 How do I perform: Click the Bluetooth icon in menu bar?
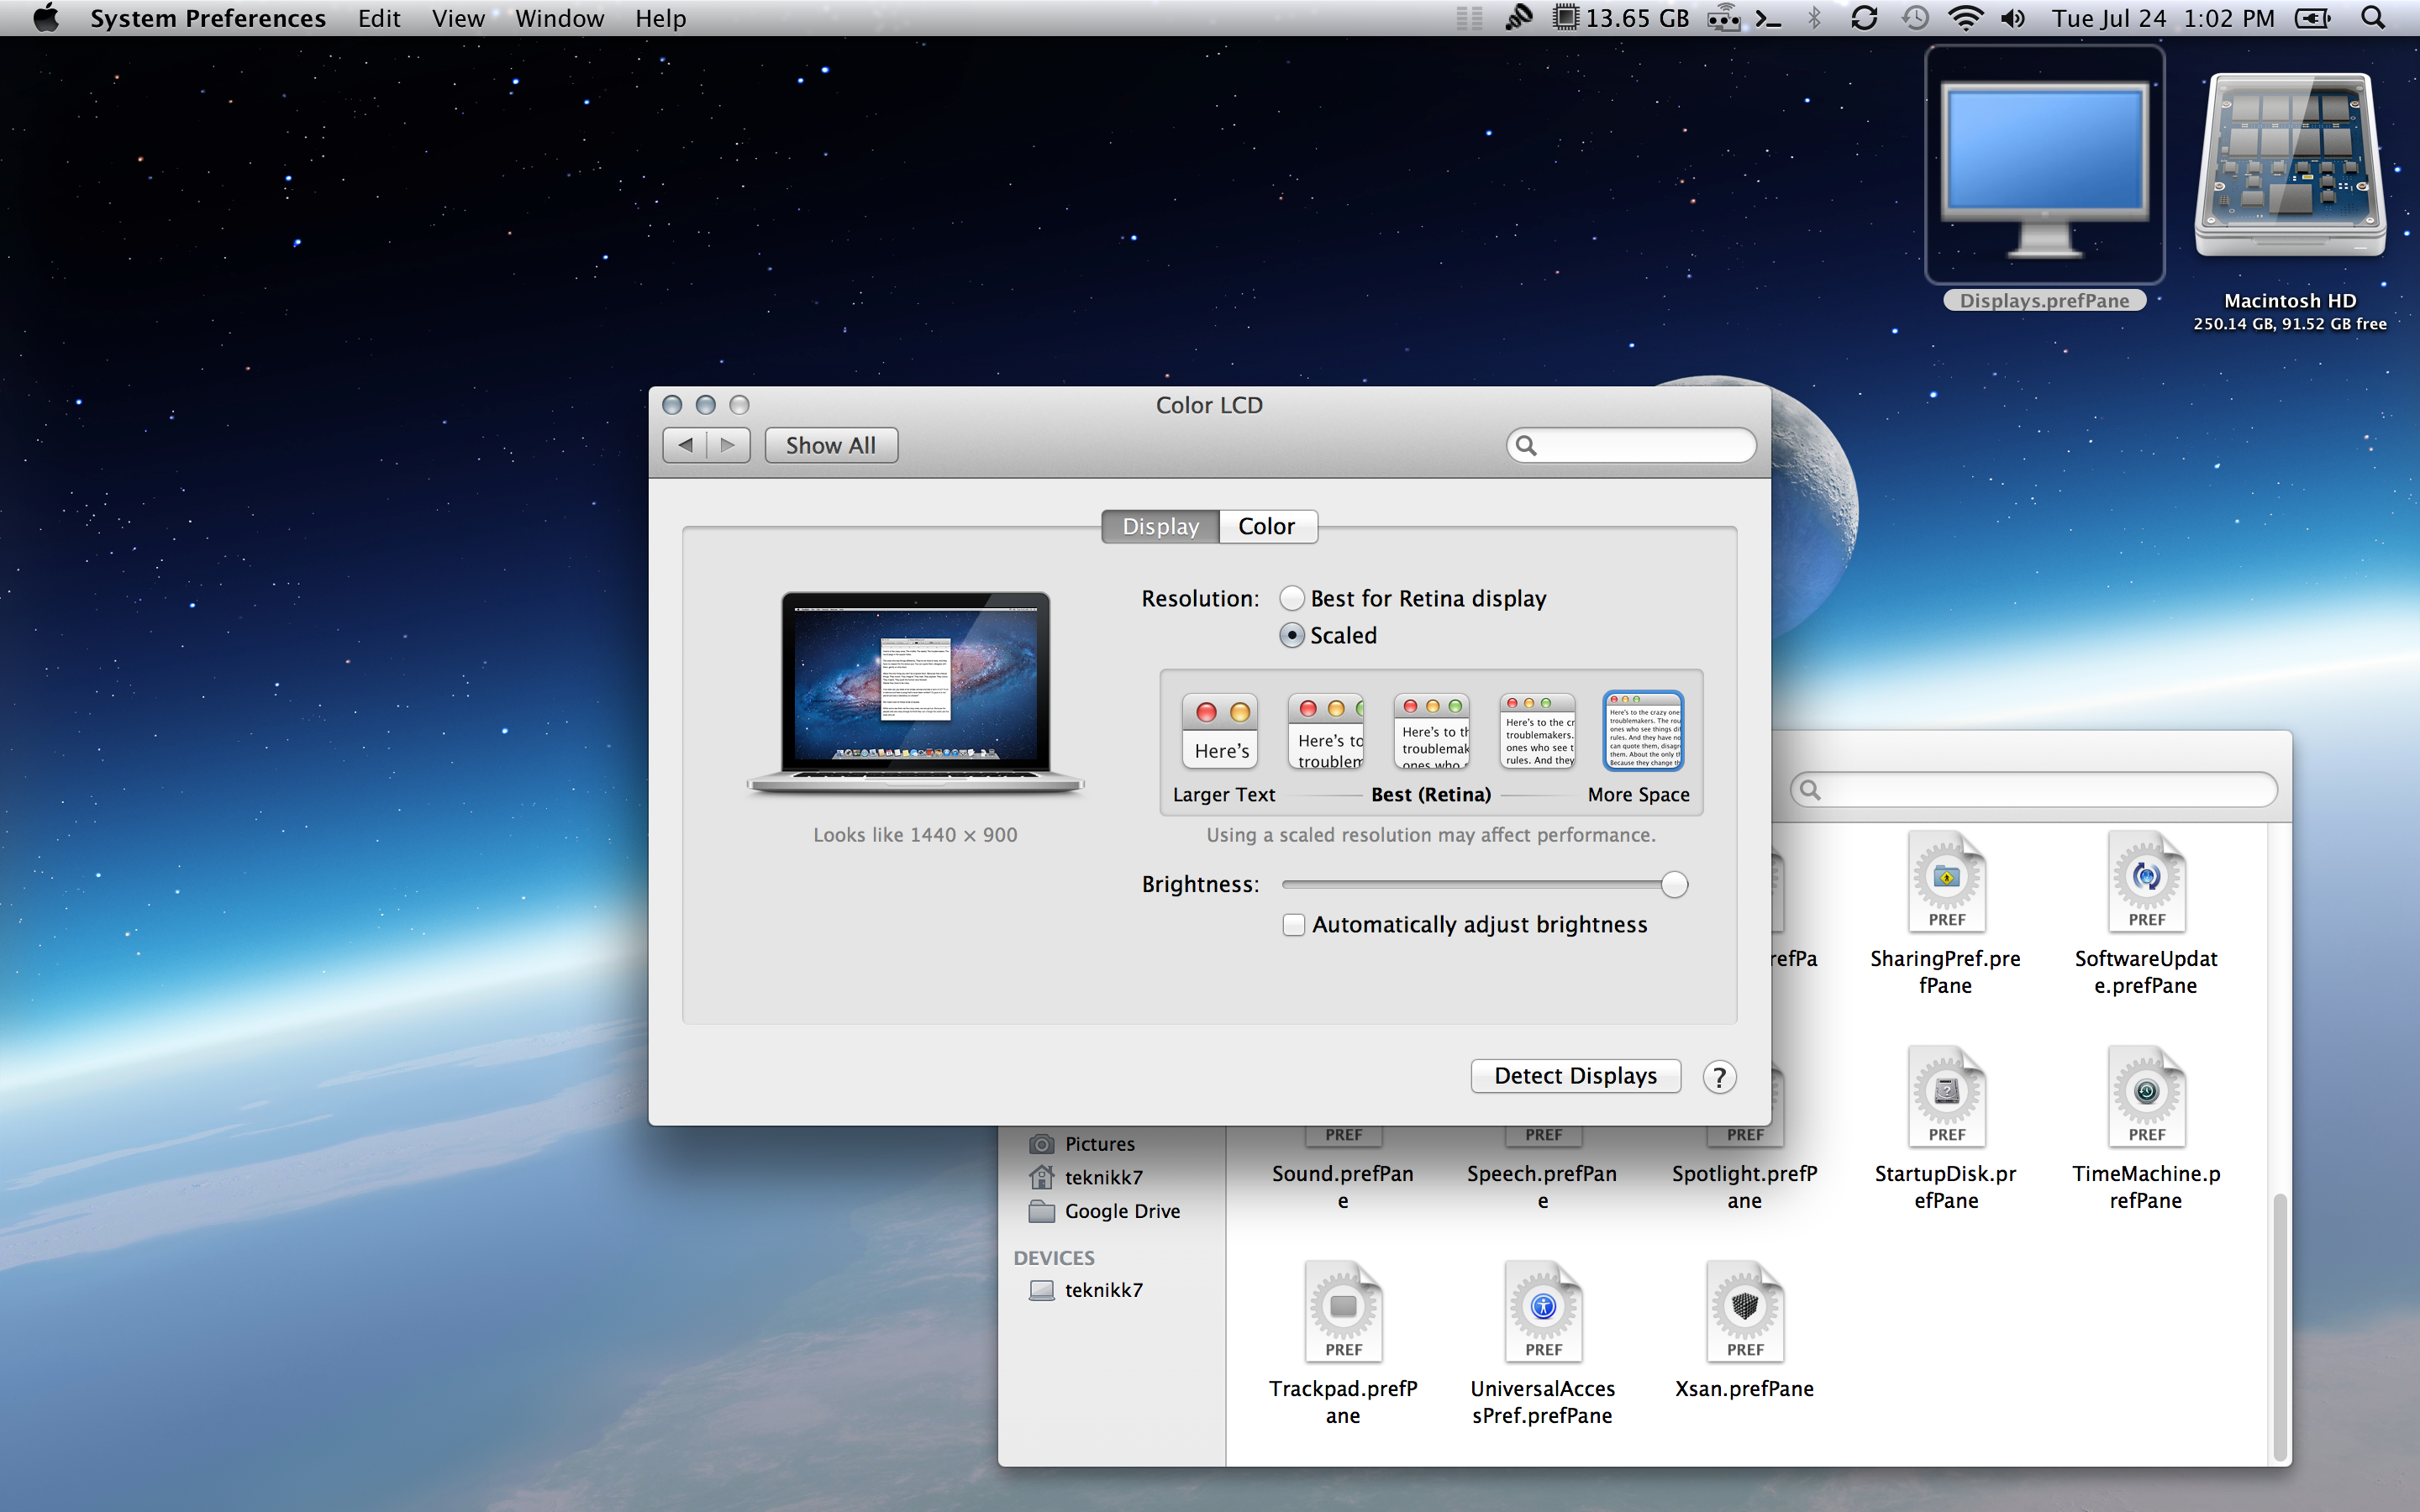pyautogui.click(x=1814, y=18)
